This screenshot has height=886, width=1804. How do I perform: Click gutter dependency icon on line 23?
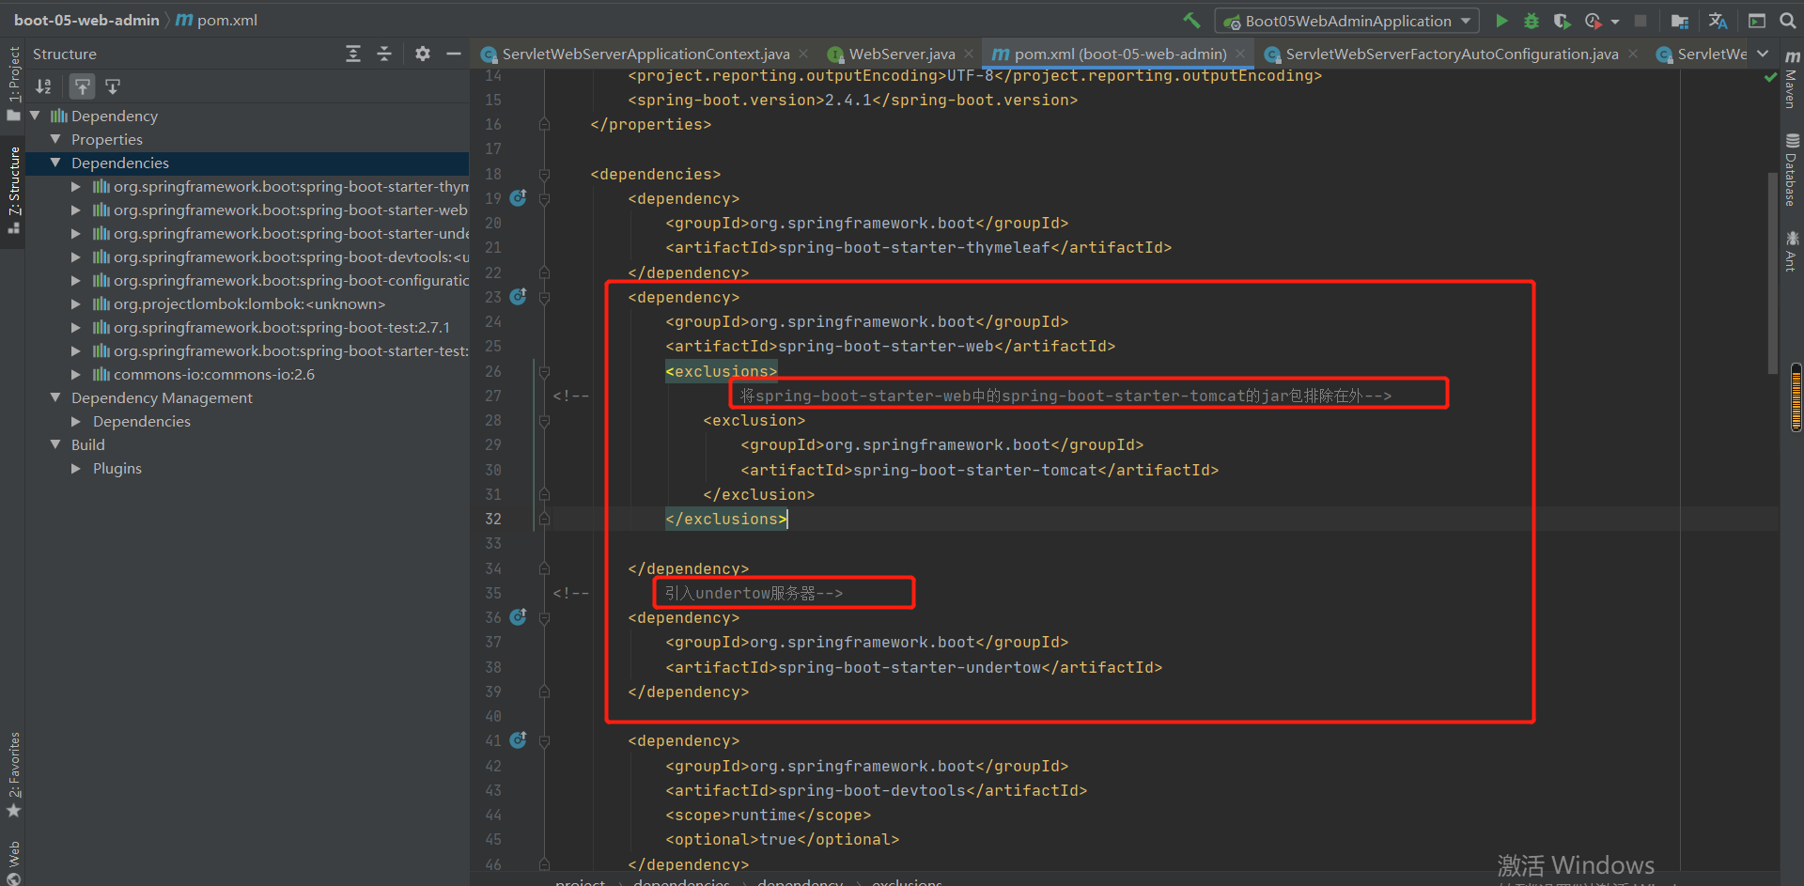[518, 297]
